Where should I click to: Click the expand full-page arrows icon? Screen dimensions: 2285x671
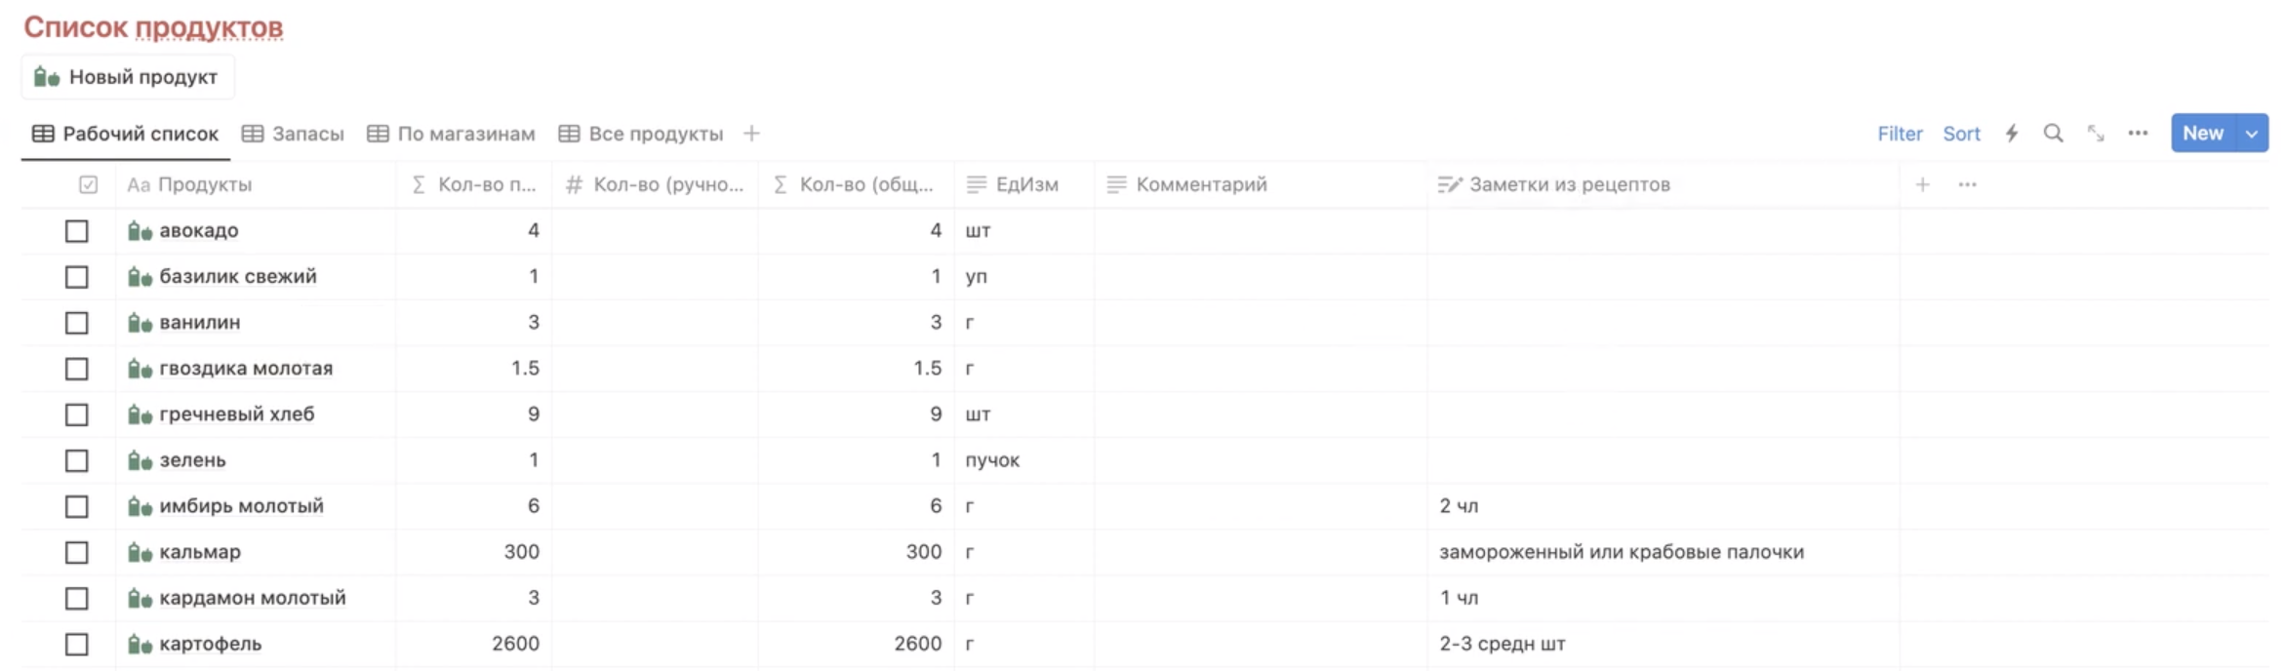[x=2095, y=134]
